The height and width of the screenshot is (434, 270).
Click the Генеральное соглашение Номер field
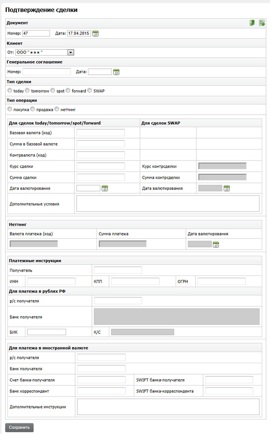[47, 72]
